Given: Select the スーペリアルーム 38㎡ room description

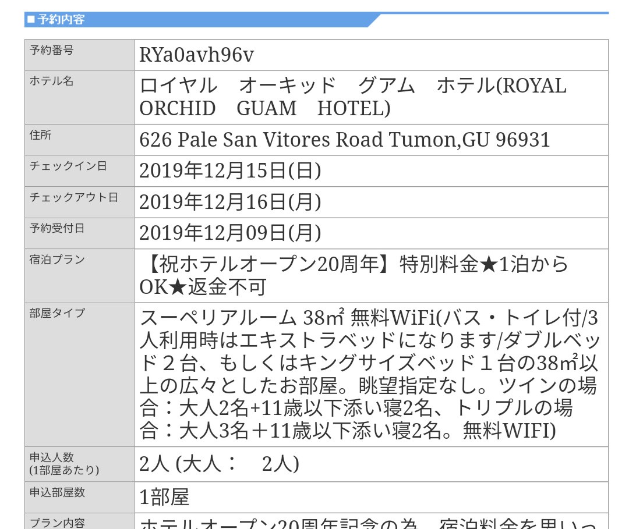Looking at the screenshot, I should click(x=369, y=374).
